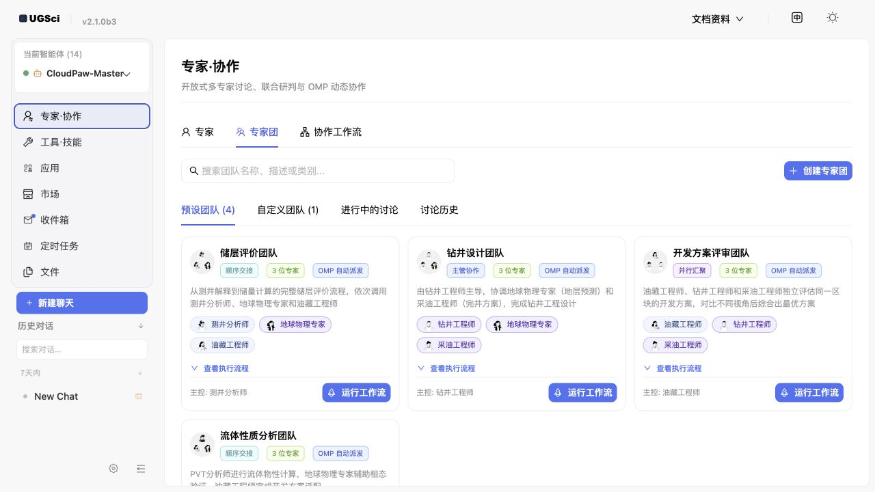Click the 搜索对话 search field
The height and width of the screenshot is (492, 875).
coord(82,349)
